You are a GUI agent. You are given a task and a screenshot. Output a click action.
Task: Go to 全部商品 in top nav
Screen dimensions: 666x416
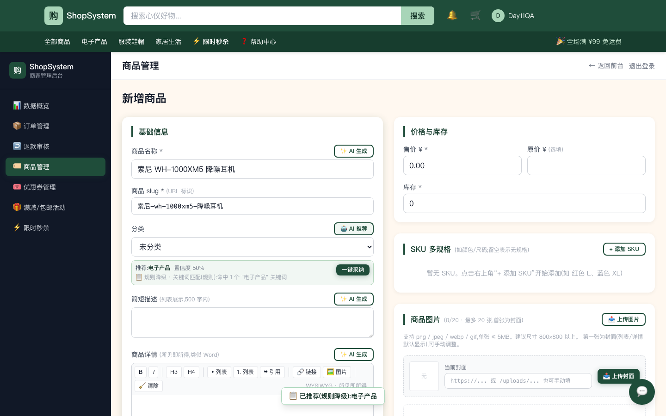pos(57,42)
